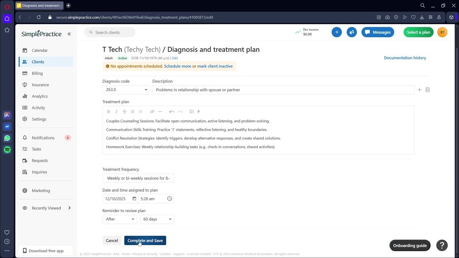Open the date picker calendar icon

point(134,199)
